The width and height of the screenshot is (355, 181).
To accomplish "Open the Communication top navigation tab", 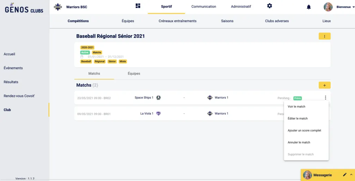I will pyautogui.click(x=204, y=7).
